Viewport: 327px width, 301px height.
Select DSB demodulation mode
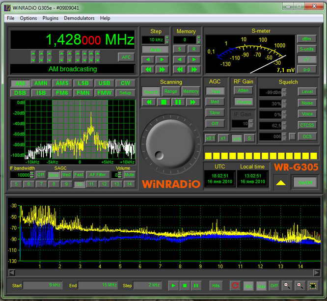click(20, 93)
